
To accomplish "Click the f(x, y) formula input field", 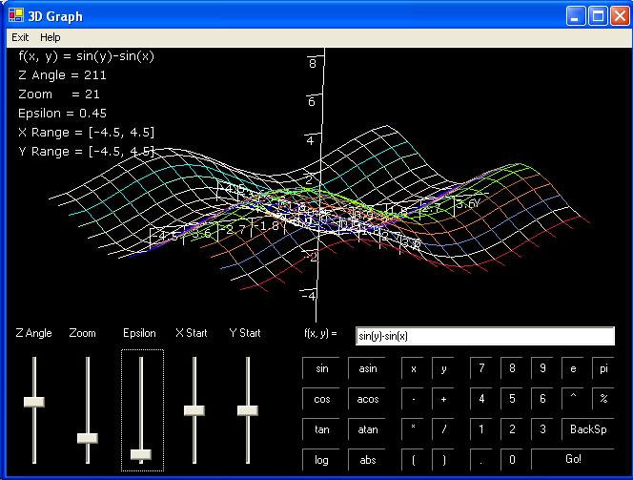I will (x=484, y=336).
